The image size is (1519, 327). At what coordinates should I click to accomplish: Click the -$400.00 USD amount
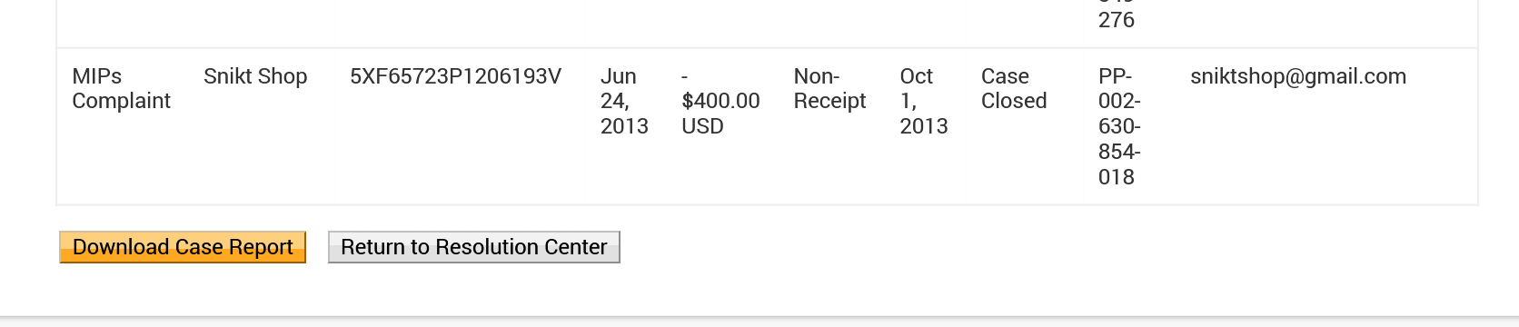point(720,101)
